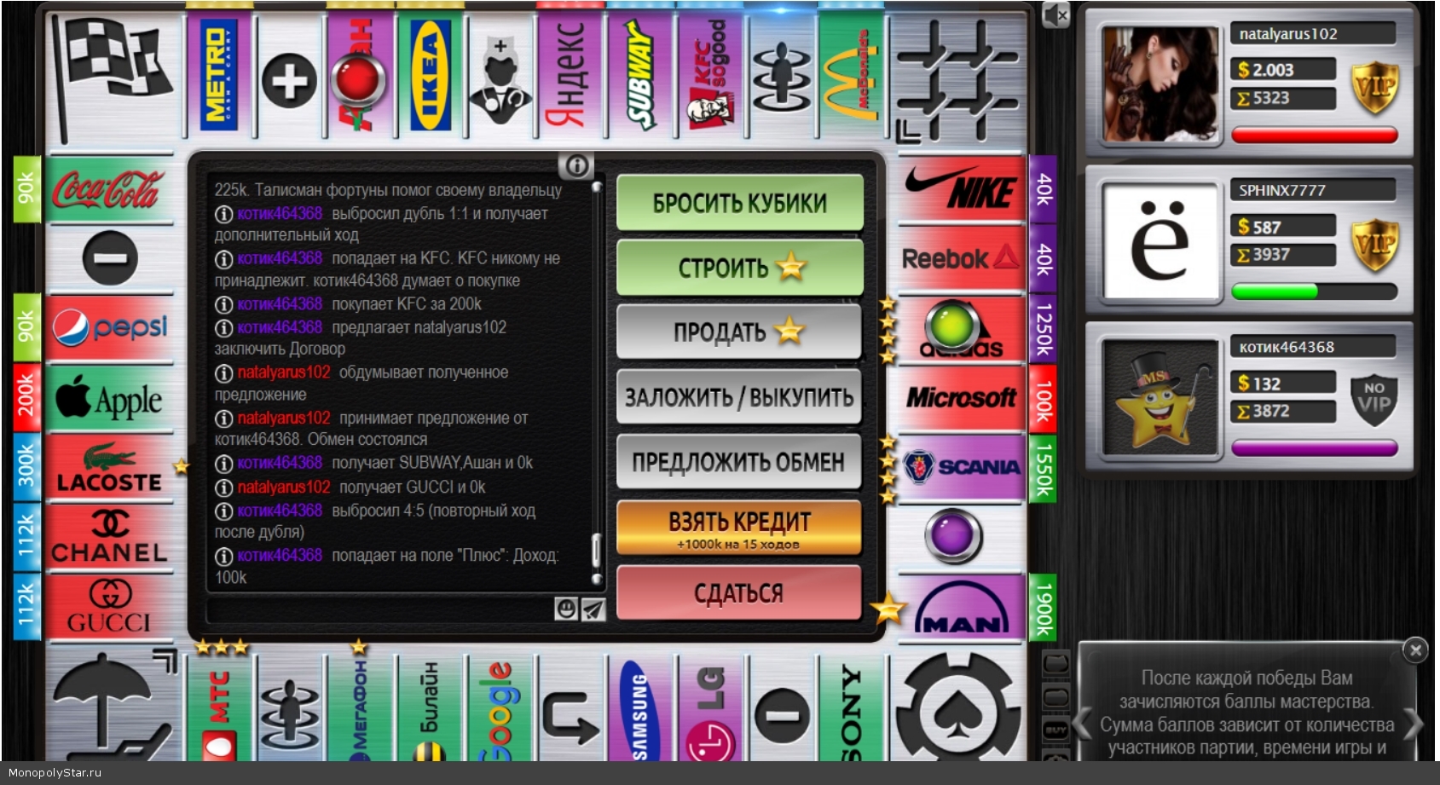Select the IKEA board tile
This screenshot has width=1440, height=785.
pos(430,77)
